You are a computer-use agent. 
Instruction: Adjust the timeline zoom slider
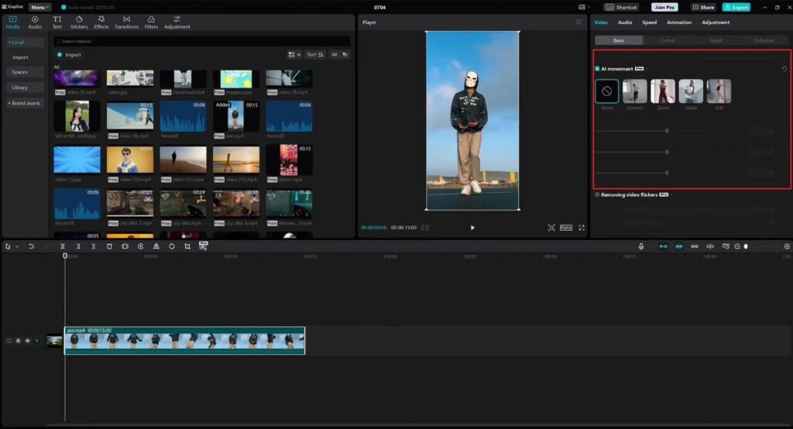click(746, 246)
